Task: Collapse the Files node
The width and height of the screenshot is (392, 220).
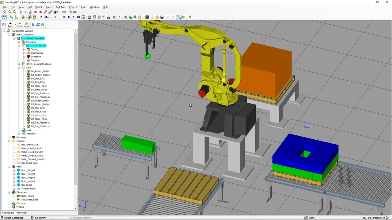Action: click(19, 68)
